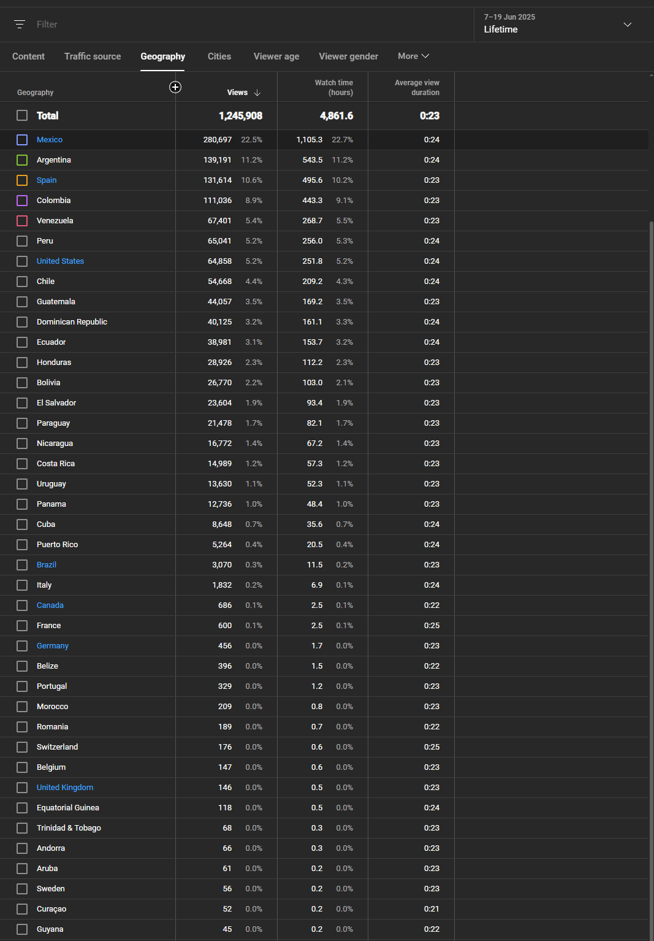The height and width of the screenshot is (941, 654).
Task: Check the Puerto Rico row checkbox
Action: pyautogui.click(x=22, y=545)
